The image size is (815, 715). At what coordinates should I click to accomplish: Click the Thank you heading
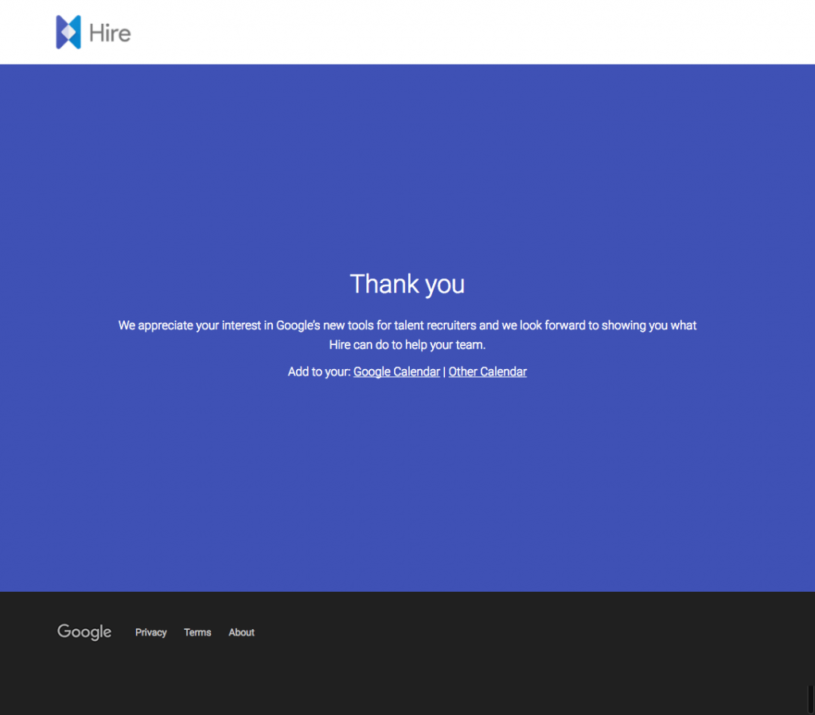click(x=407, y=284)
